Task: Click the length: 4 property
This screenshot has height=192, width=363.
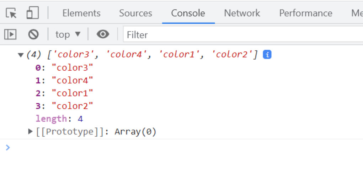Action: click(x=59, y=119)
